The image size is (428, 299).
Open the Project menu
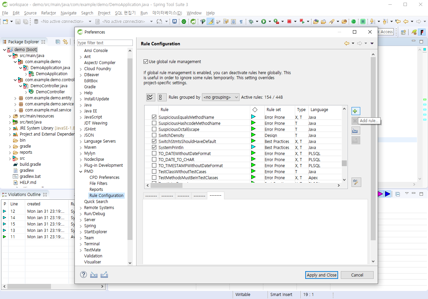104,13
